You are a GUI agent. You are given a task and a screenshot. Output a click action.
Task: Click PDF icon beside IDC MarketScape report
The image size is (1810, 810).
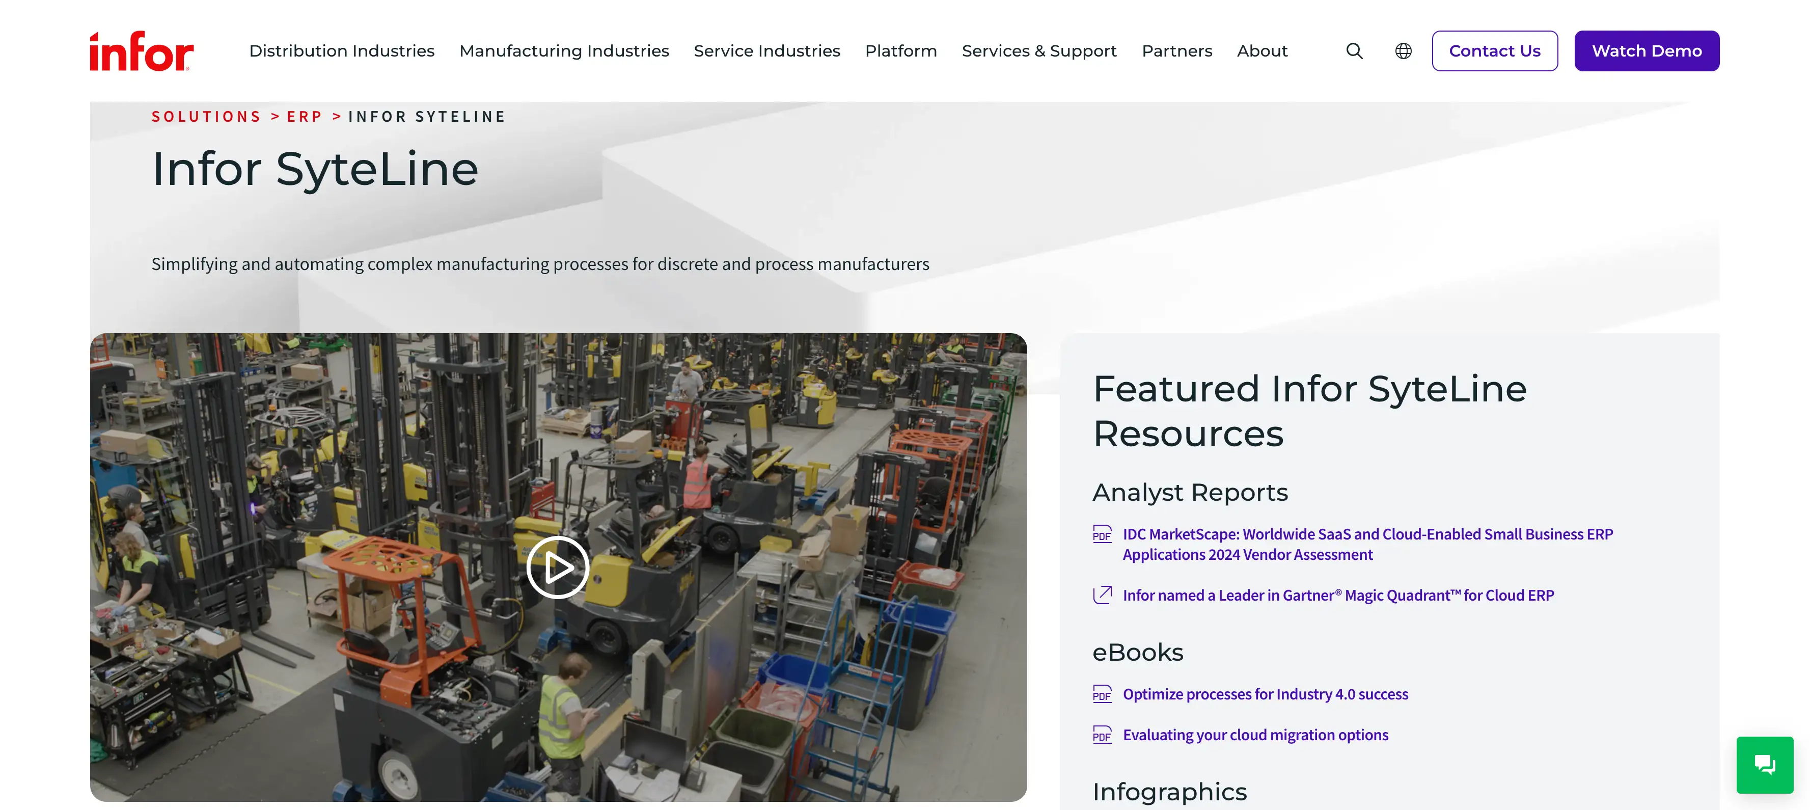(x=1102, y=534)
